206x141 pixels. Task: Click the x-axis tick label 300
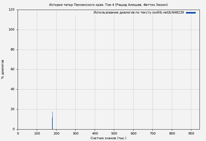(x=75, y=133)
